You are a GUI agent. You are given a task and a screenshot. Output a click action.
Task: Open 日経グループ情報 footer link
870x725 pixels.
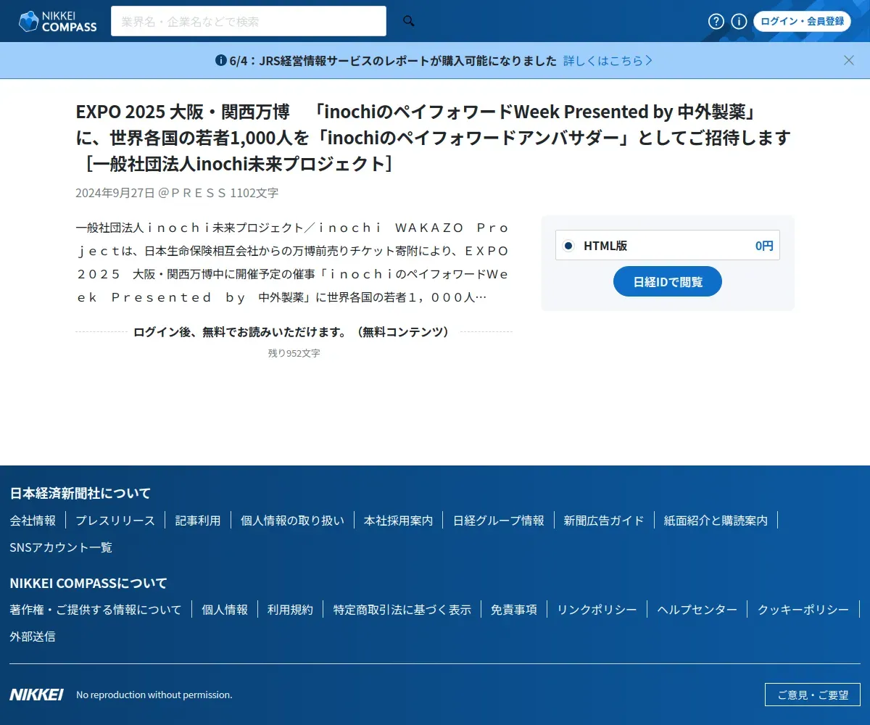pyautogui.click(x=498, y=520)
